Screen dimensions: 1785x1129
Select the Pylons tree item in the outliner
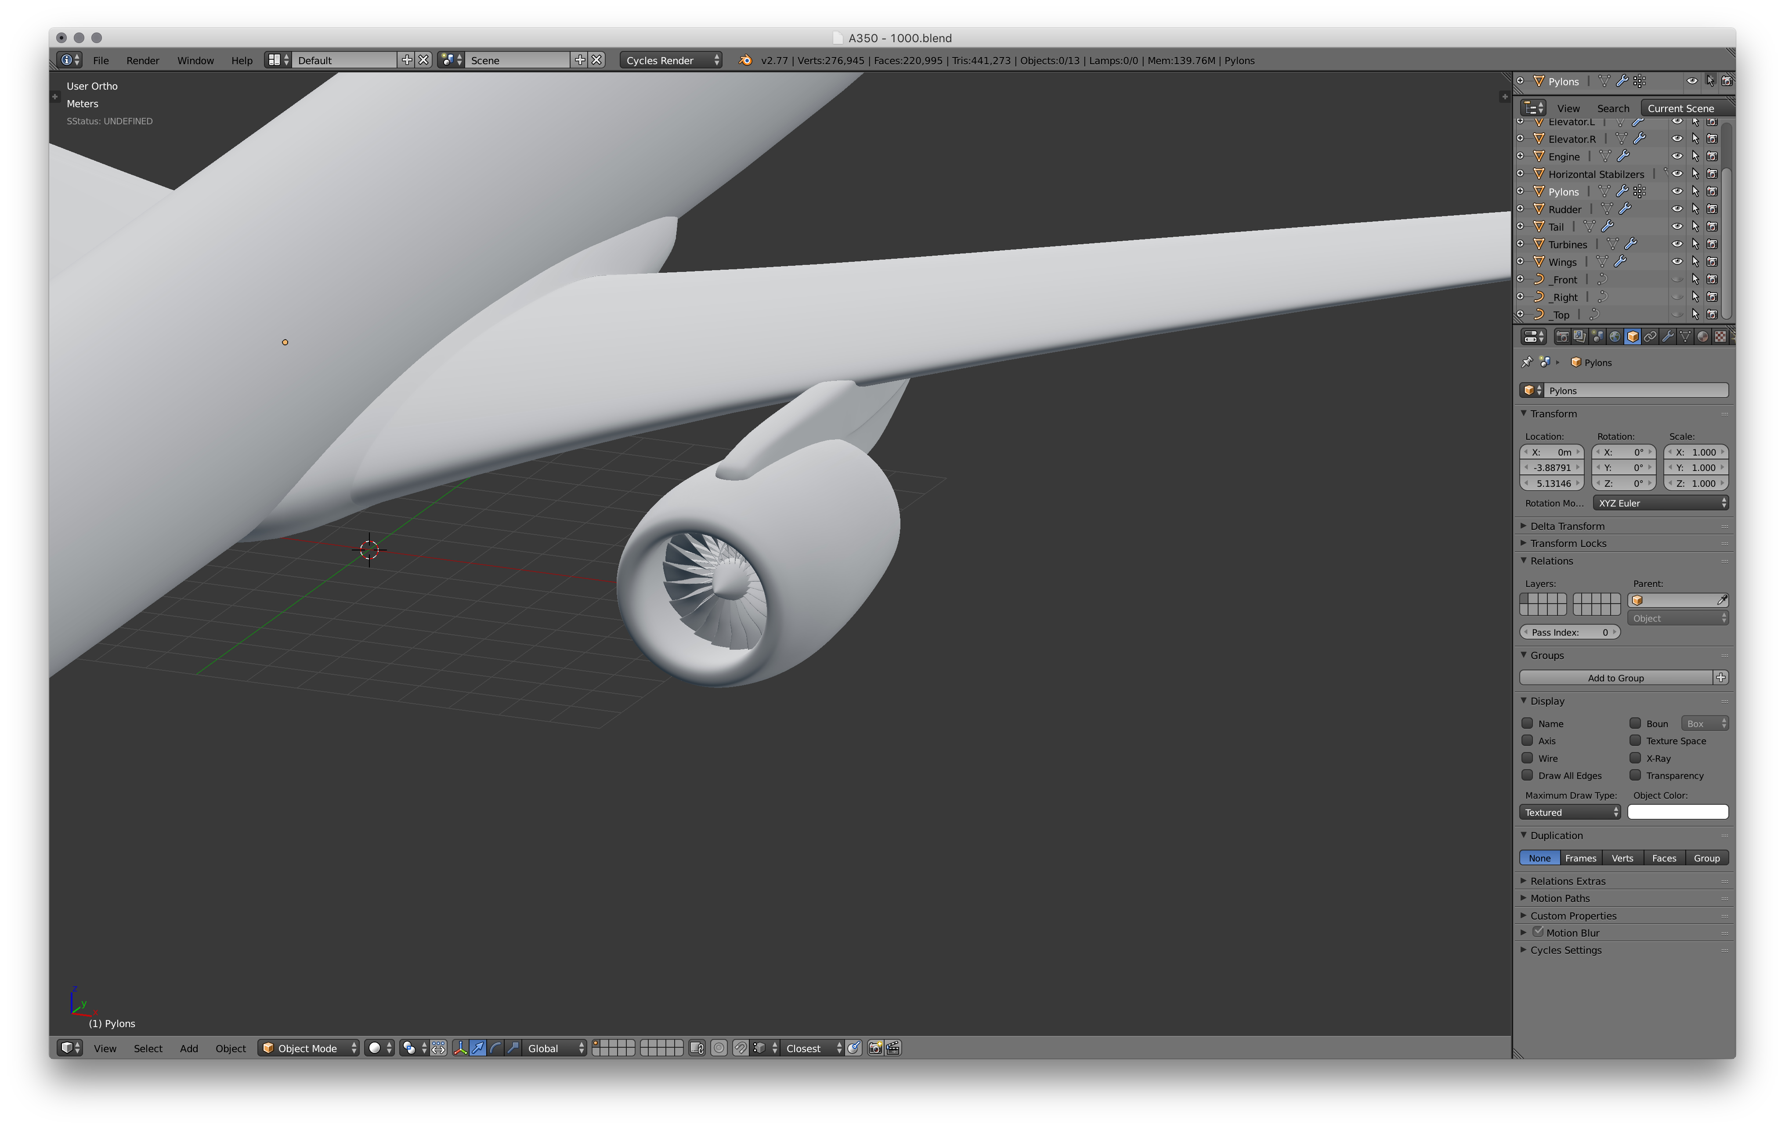1565,191
